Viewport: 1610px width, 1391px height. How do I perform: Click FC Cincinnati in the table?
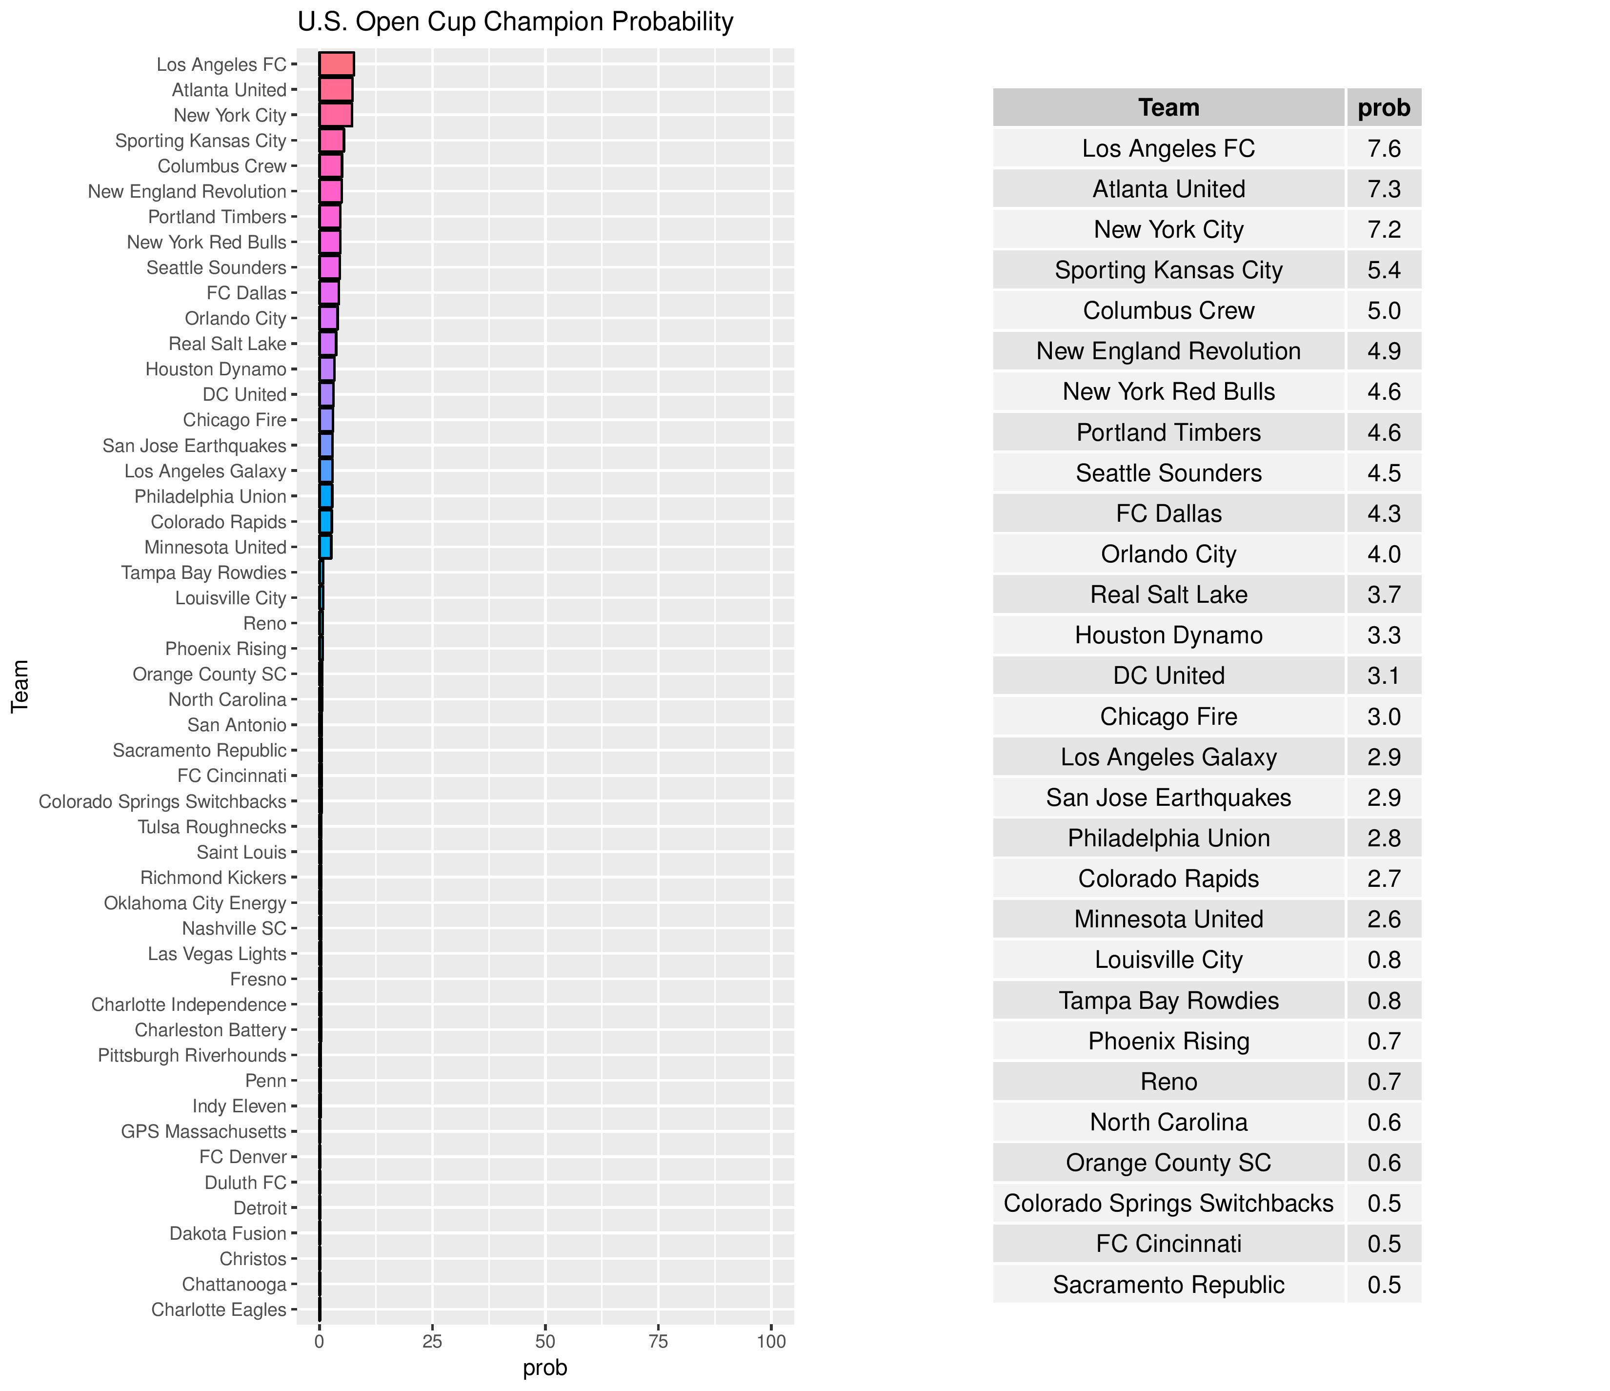coord(1168,1244)
